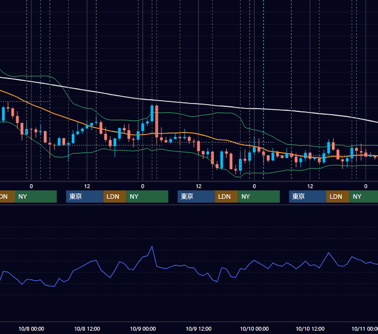Select the white long-term moving average line

[x=188, y=104]
